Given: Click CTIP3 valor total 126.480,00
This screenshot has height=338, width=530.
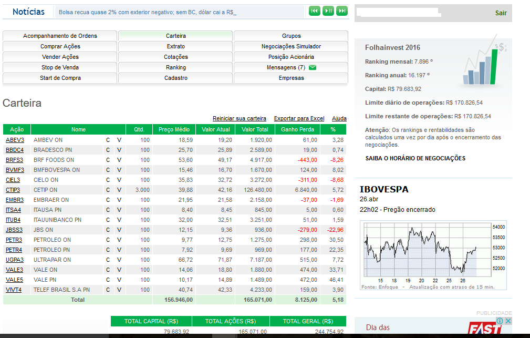Looking at the screenshot, I should [x=257, y=190].
